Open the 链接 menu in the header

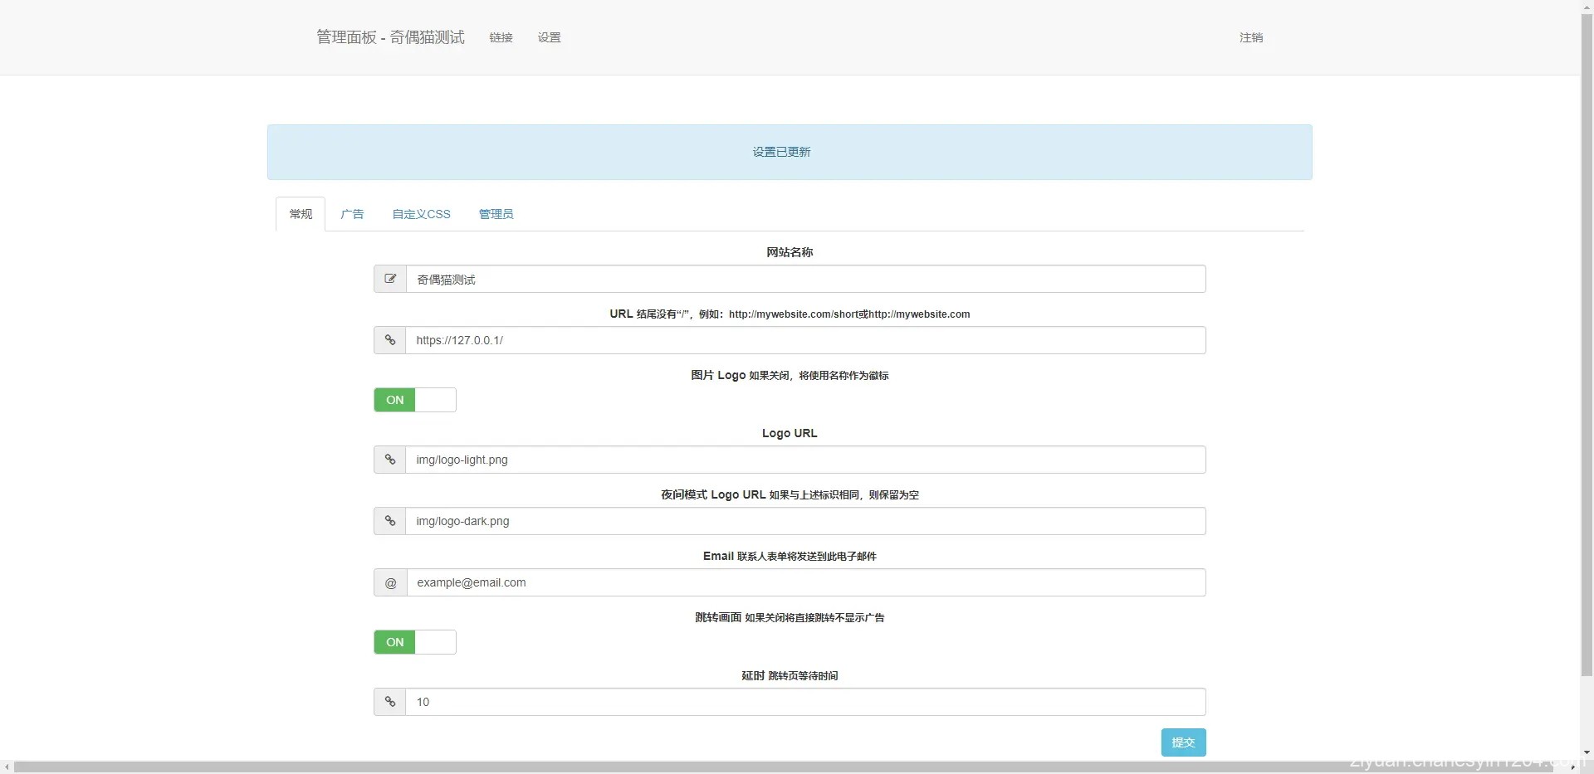[x=501, y=37]
